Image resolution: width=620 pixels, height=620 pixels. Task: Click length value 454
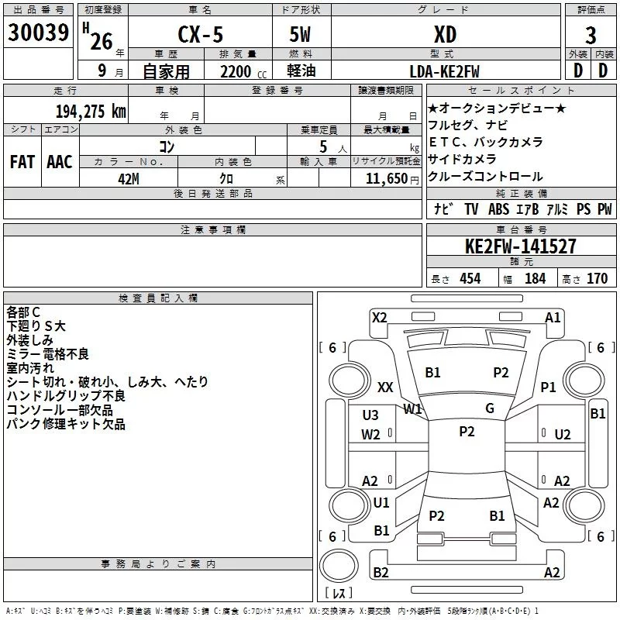click(x=470, y=278)
